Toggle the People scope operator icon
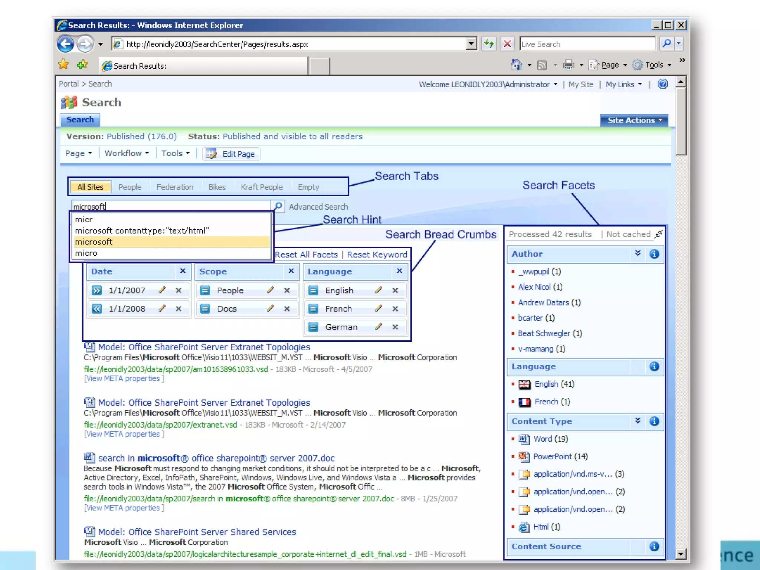Image resolution: width=760 pixels, height=570 pixels. tap(205, 290)
